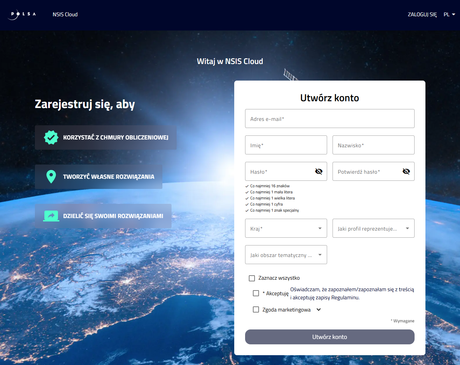Viewport: 460px width, 365px height.
Task: Click the Adres e-mail input field
Action: [x=329, y=119]
